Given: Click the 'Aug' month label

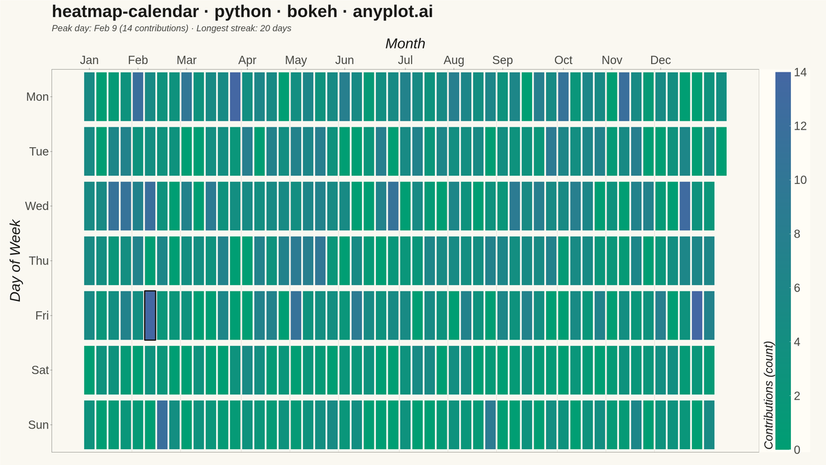Looking at the screenshot, I should [454, 60].
